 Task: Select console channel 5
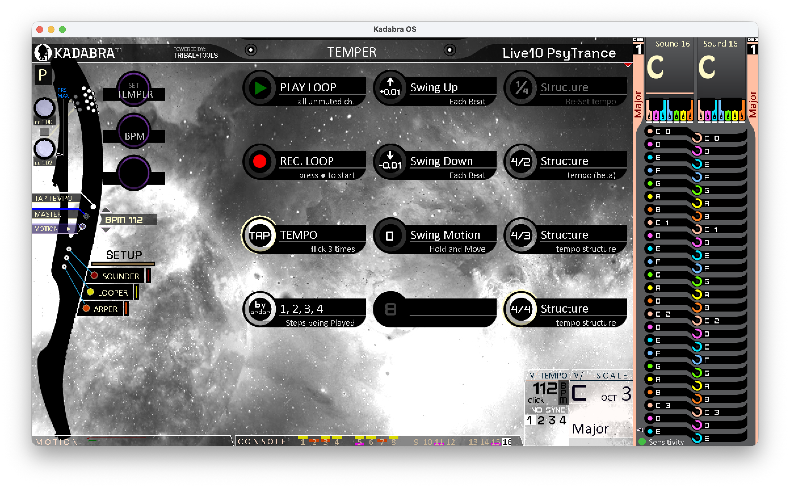pyautogui.click(x=360, y=442)
